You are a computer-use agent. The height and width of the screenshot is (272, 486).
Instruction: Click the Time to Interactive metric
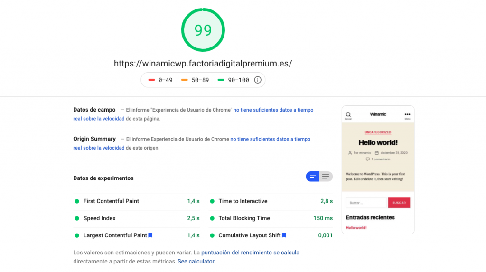pos(271,201)
